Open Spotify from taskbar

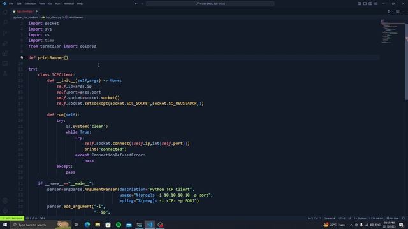119,225
